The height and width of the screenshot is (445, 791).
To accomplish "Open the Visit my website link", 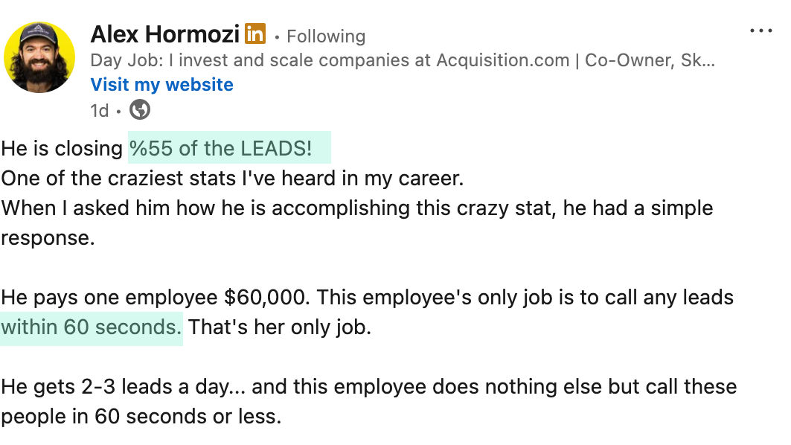I will coord(161,85).
